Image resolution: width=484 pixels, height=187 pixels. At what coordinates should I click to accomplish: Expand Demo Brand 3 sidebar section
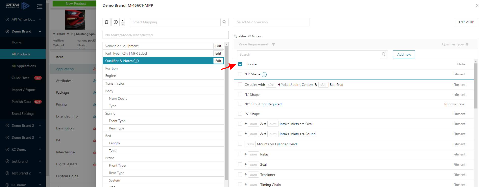(40, 137)
